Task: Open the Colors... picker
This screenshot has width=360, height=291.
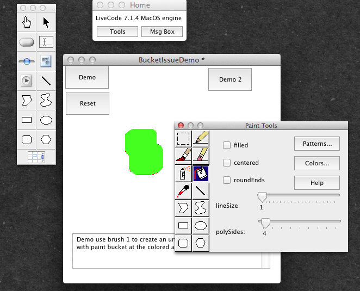Action: pos(317,163)
